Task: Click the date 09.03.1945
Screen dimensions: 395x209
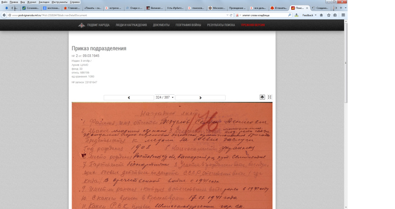Action: click(91, 56)
